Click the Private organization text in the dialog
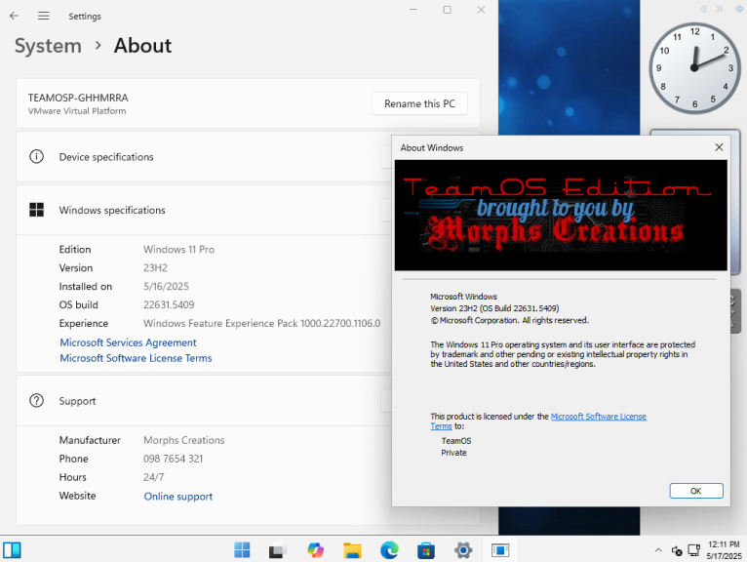Screen dimensions: 747x562 [453, 453]
